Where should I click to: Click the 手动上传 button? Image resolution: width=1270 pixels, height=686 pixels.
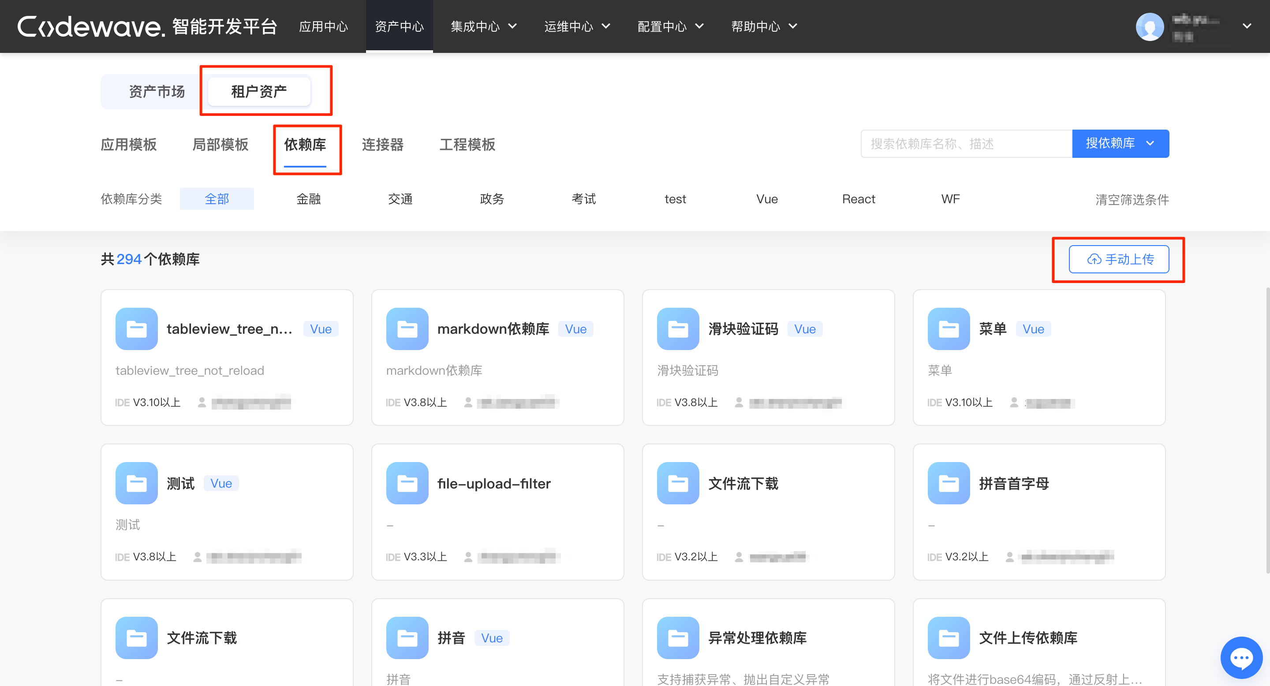1119,259
